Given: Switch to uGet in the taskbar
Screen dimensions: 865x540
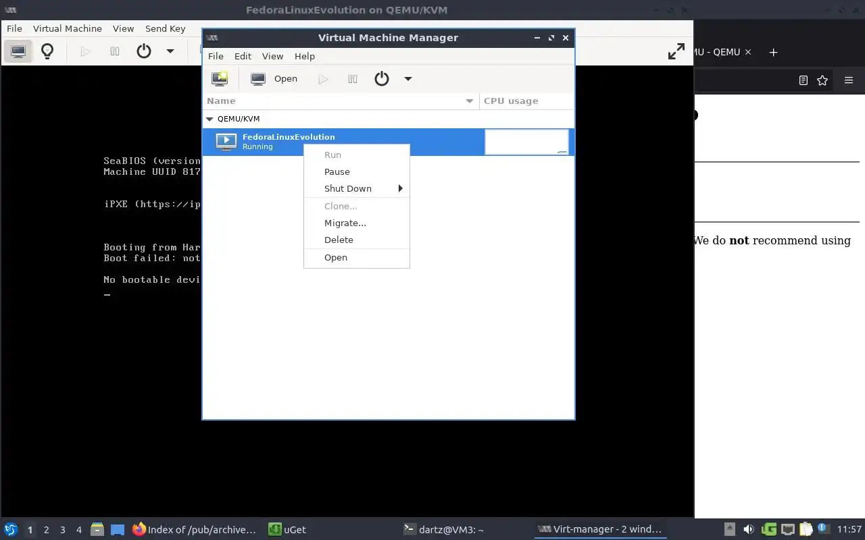Looking at the screenshot, I should pos(288,529).
